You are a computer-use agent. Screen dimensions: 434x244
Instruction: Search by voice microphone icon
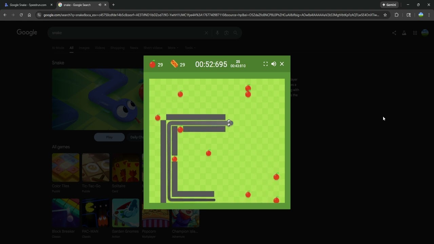[217, 33]
